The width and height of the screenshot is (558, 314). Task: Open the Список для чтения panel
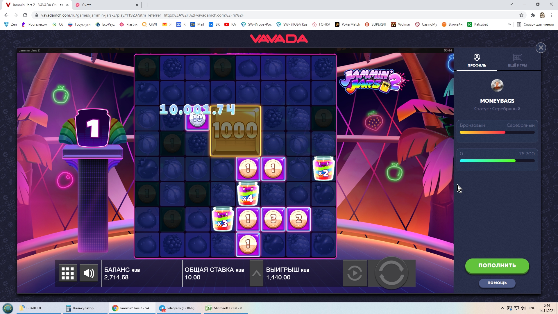(535, 24)
